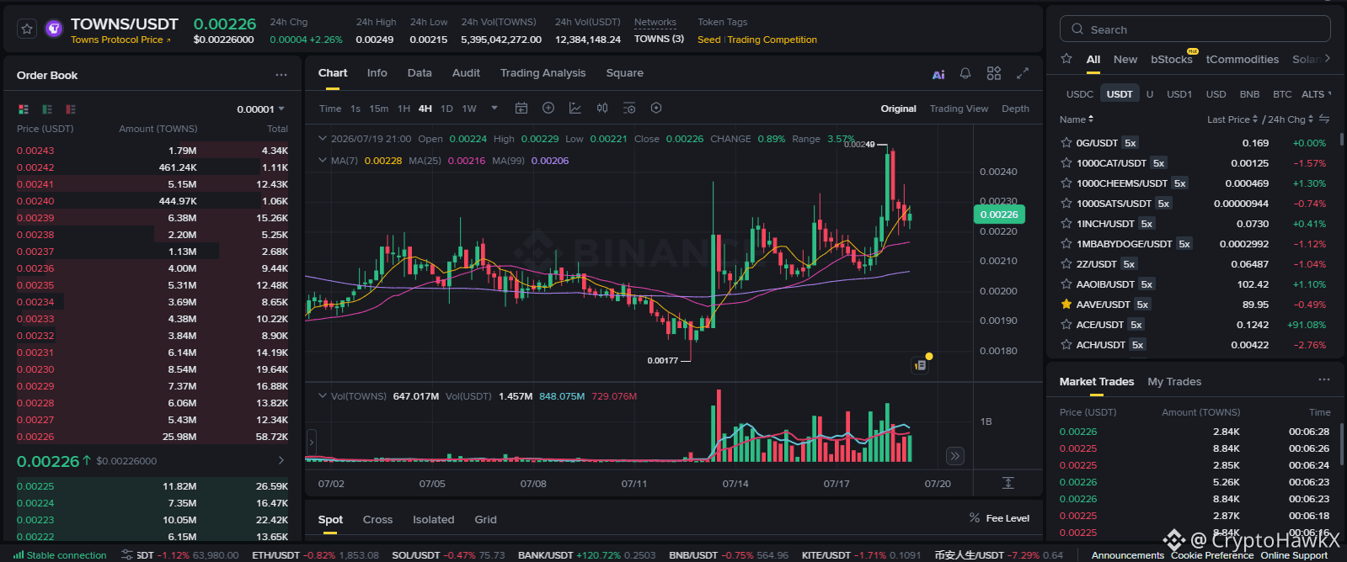This screenshot has height=562, width=1347.
Task: Sort market list by Name
Action: [1077, 119]
